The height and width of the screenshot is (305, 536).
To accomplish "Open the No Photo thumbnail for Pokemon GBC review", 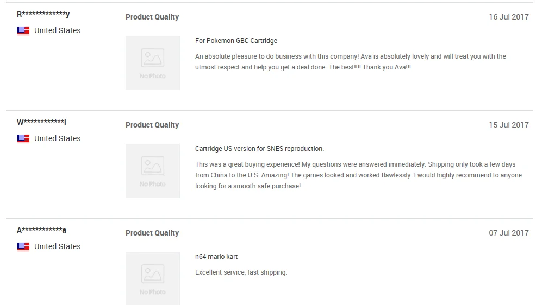I will click(x=152, y=63).
